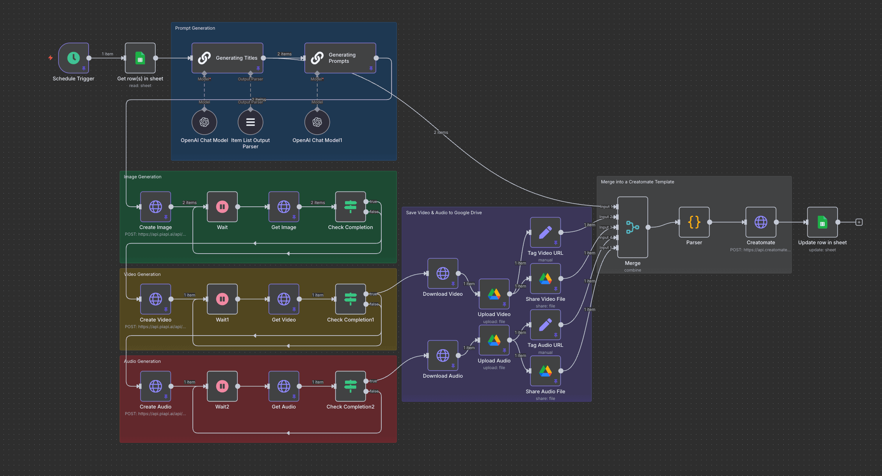Screen dimensions: 882x476
Task: Click the Parser code node
Action: [x=694, y=222]
